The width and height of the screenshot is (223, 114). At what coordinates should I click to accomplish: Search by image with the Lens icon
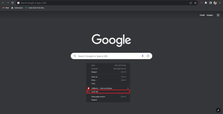point(148,56)
